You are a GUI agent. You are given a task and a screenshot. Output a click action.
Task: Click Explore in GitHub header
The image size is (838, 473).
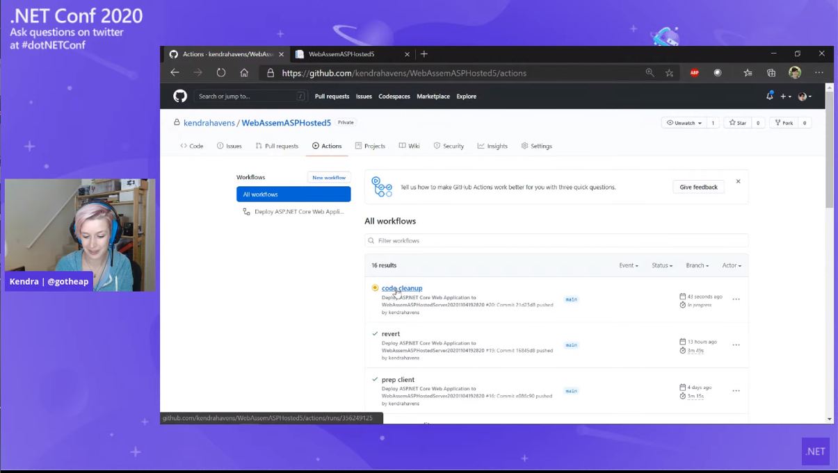466,97
